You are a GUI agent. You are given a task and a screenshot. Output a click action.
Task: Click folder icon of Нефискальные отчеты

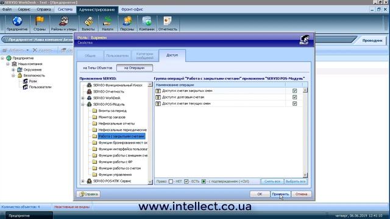(94, 123)
